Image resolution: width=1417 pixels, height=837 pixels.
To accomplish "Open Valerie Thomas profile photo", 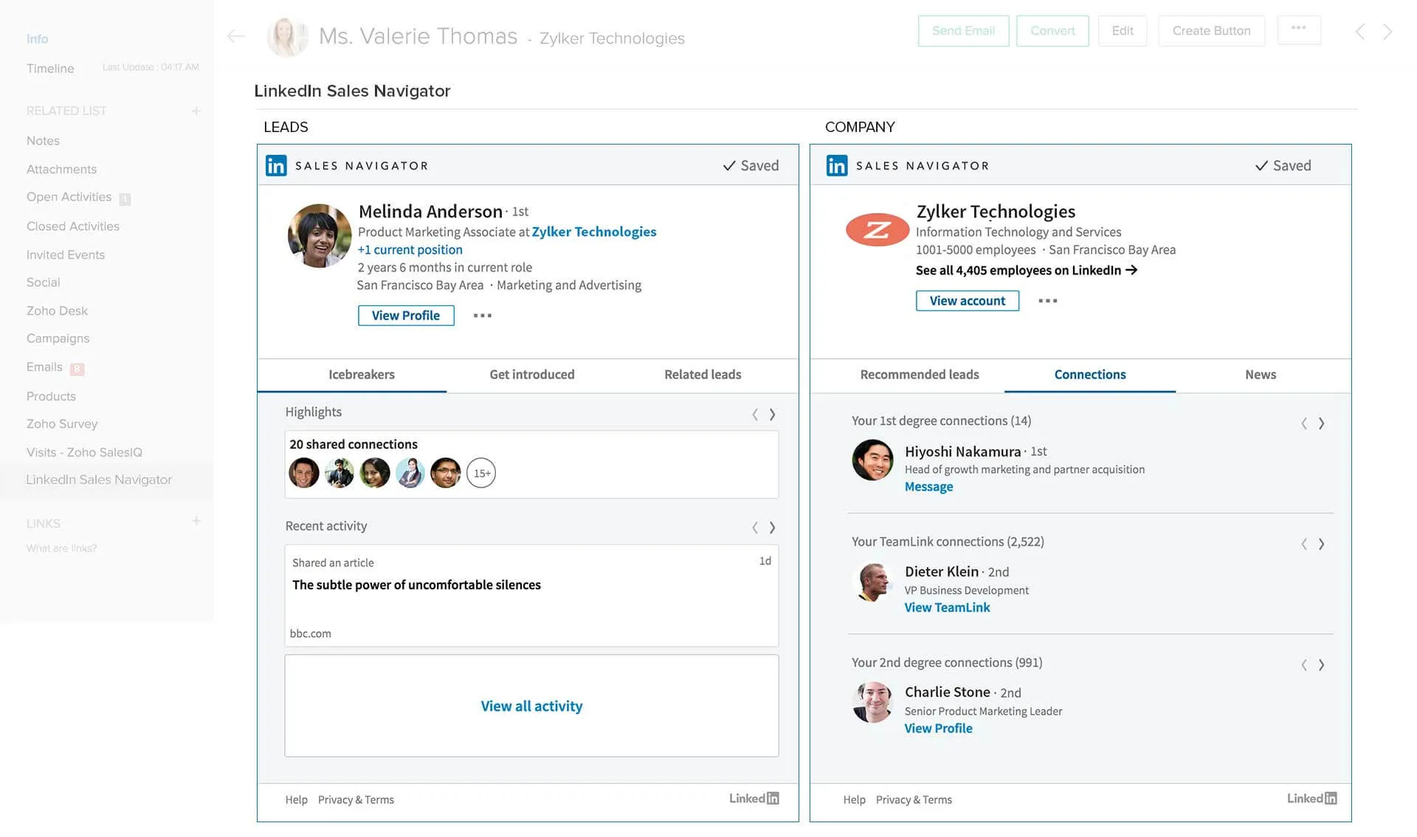I will [287, 37].
